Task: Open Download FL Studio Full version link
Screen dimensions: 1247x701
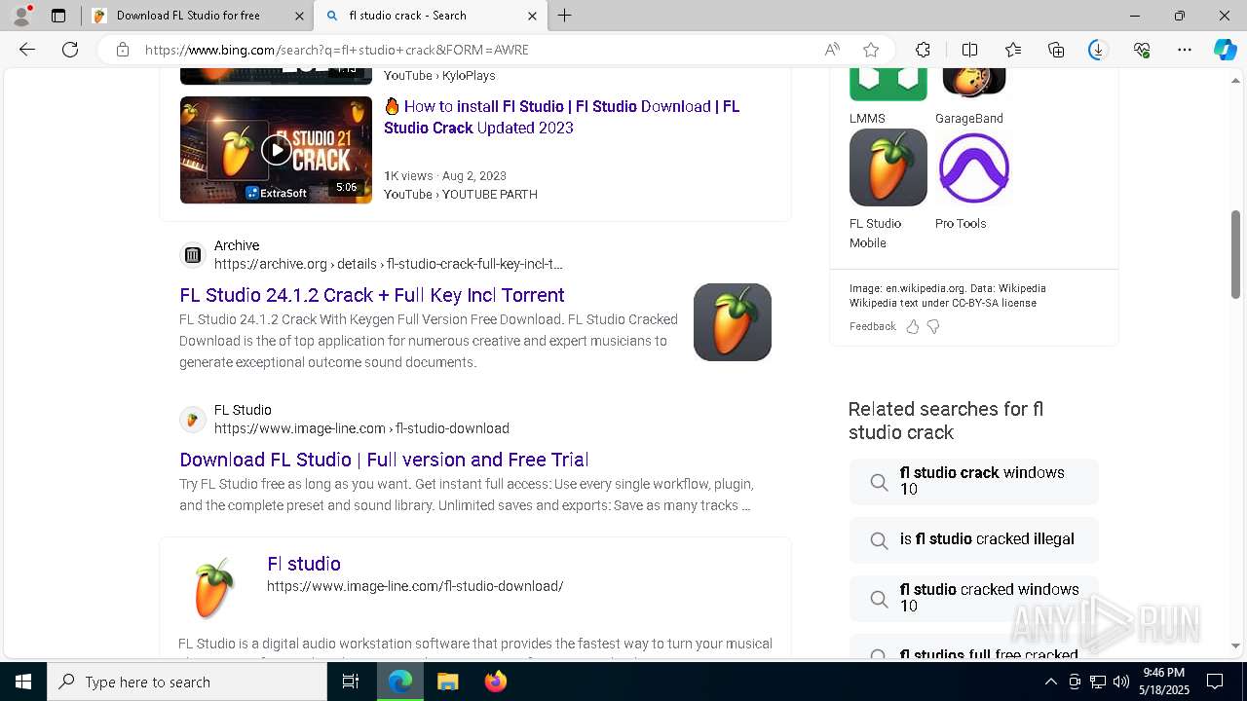Action: 384,460
